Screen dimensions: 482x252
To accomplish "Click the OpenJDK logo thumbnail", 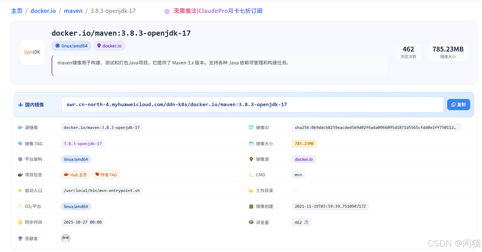I will (x=32, y=52).
